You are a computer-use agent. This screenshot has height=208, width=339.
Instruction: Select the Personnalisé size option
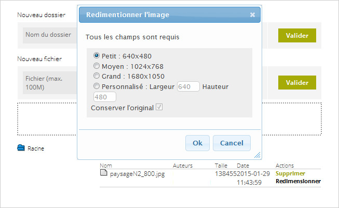(97, 86)
